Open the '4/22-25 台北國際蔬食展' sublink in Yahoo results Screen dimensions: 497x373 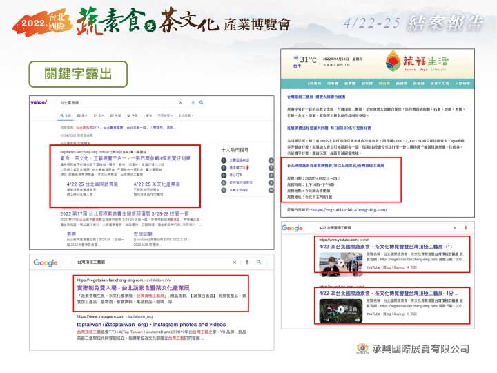tap(92, 184)
